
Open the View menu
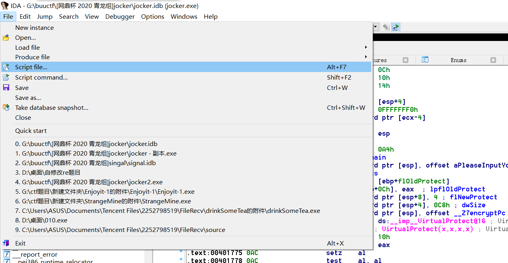coord(92,16)
